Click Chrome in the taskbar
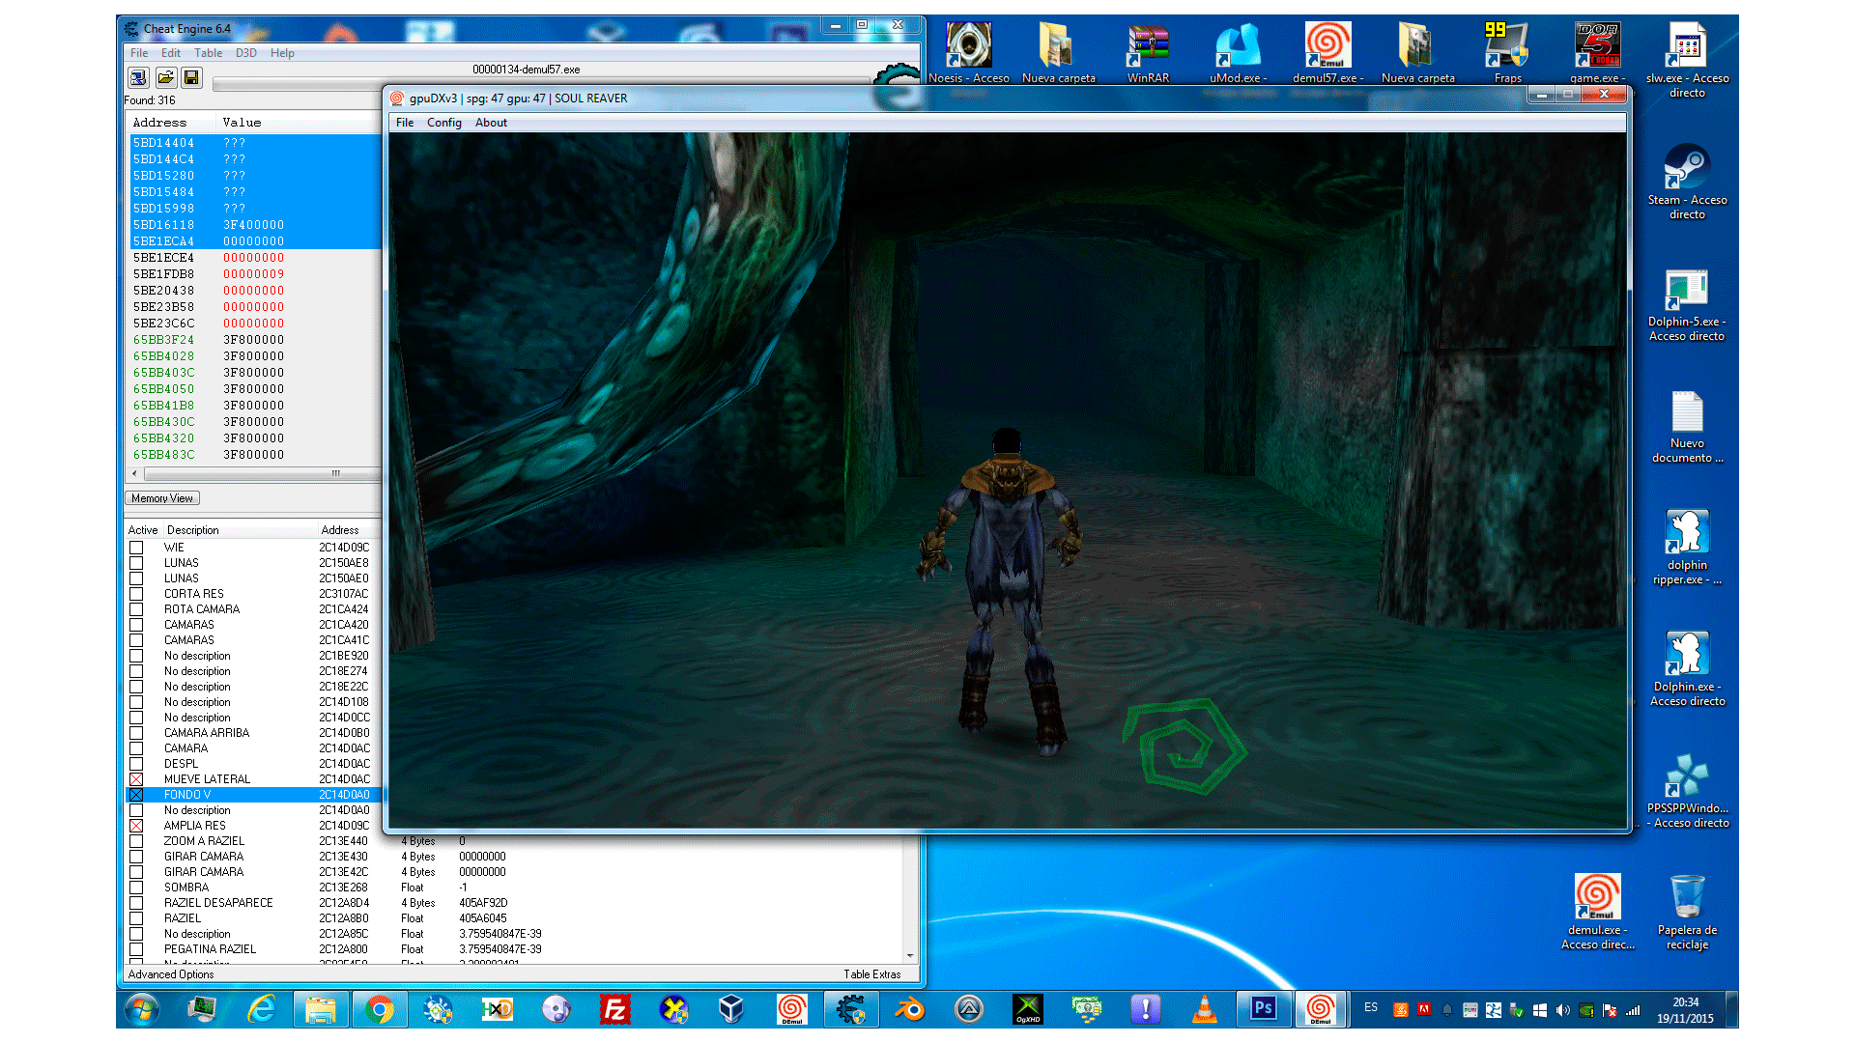 click(380, 1010)
